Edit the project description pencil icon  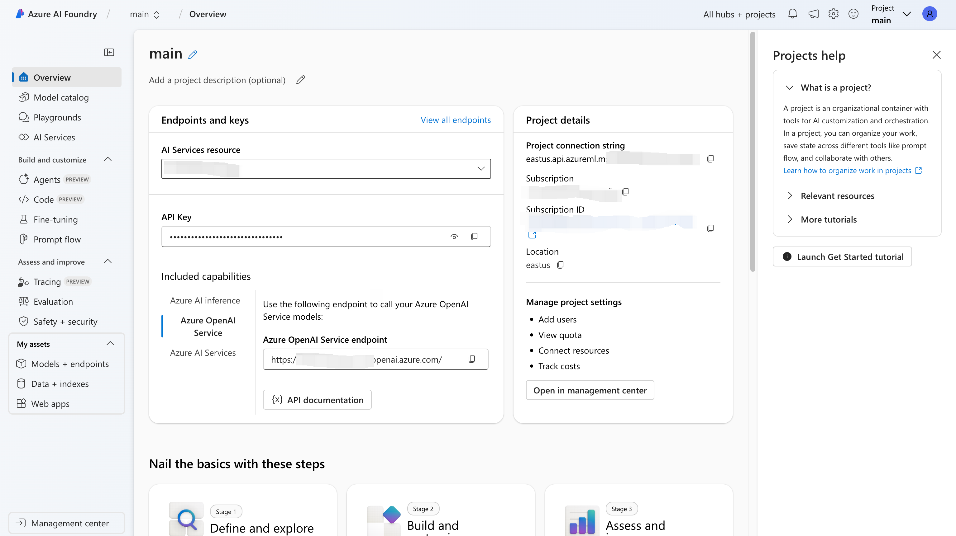point(301,80)
